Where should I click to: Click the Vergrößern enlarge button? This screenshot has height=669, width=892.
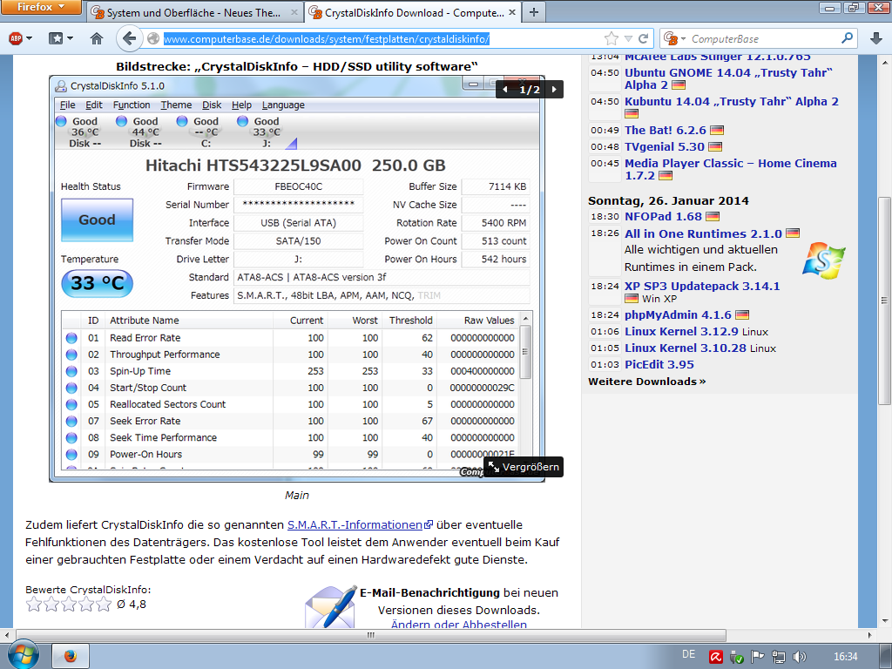pyautogui.click(x=524, y=467)
